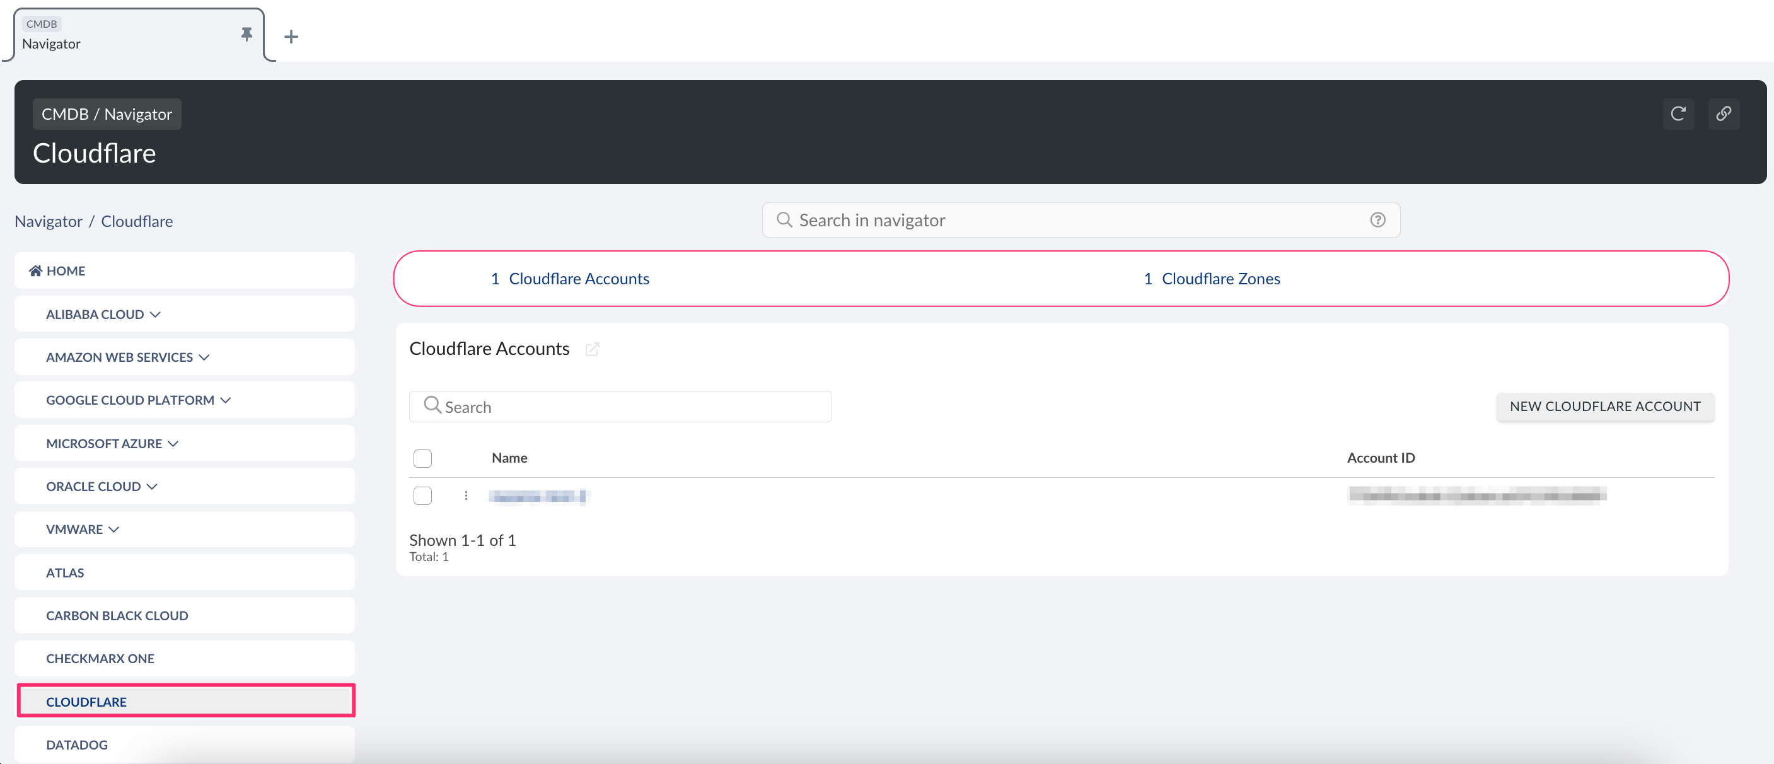Open the row actions kebab menu
Image resolution: width=1774 pixels, height=764 pixels.
(x=467, y=495)
